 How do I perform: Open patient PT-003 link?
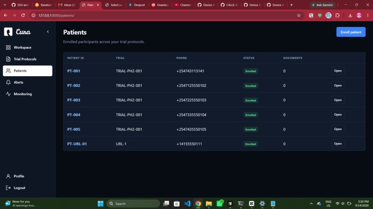74,100
